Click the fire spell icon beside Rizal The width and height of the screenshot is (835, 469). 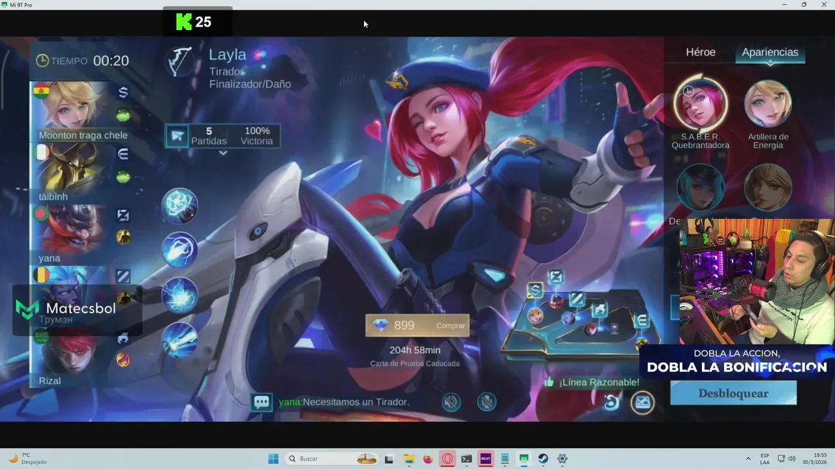point(123,360)
